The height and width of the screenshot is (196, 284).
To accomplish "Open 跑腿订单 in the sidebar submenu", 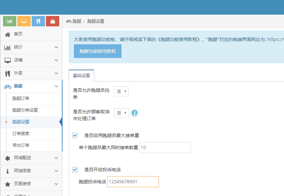I will [21, 98].
